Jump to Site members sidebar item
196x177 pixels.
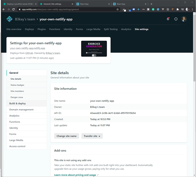(x=27, y=91)
